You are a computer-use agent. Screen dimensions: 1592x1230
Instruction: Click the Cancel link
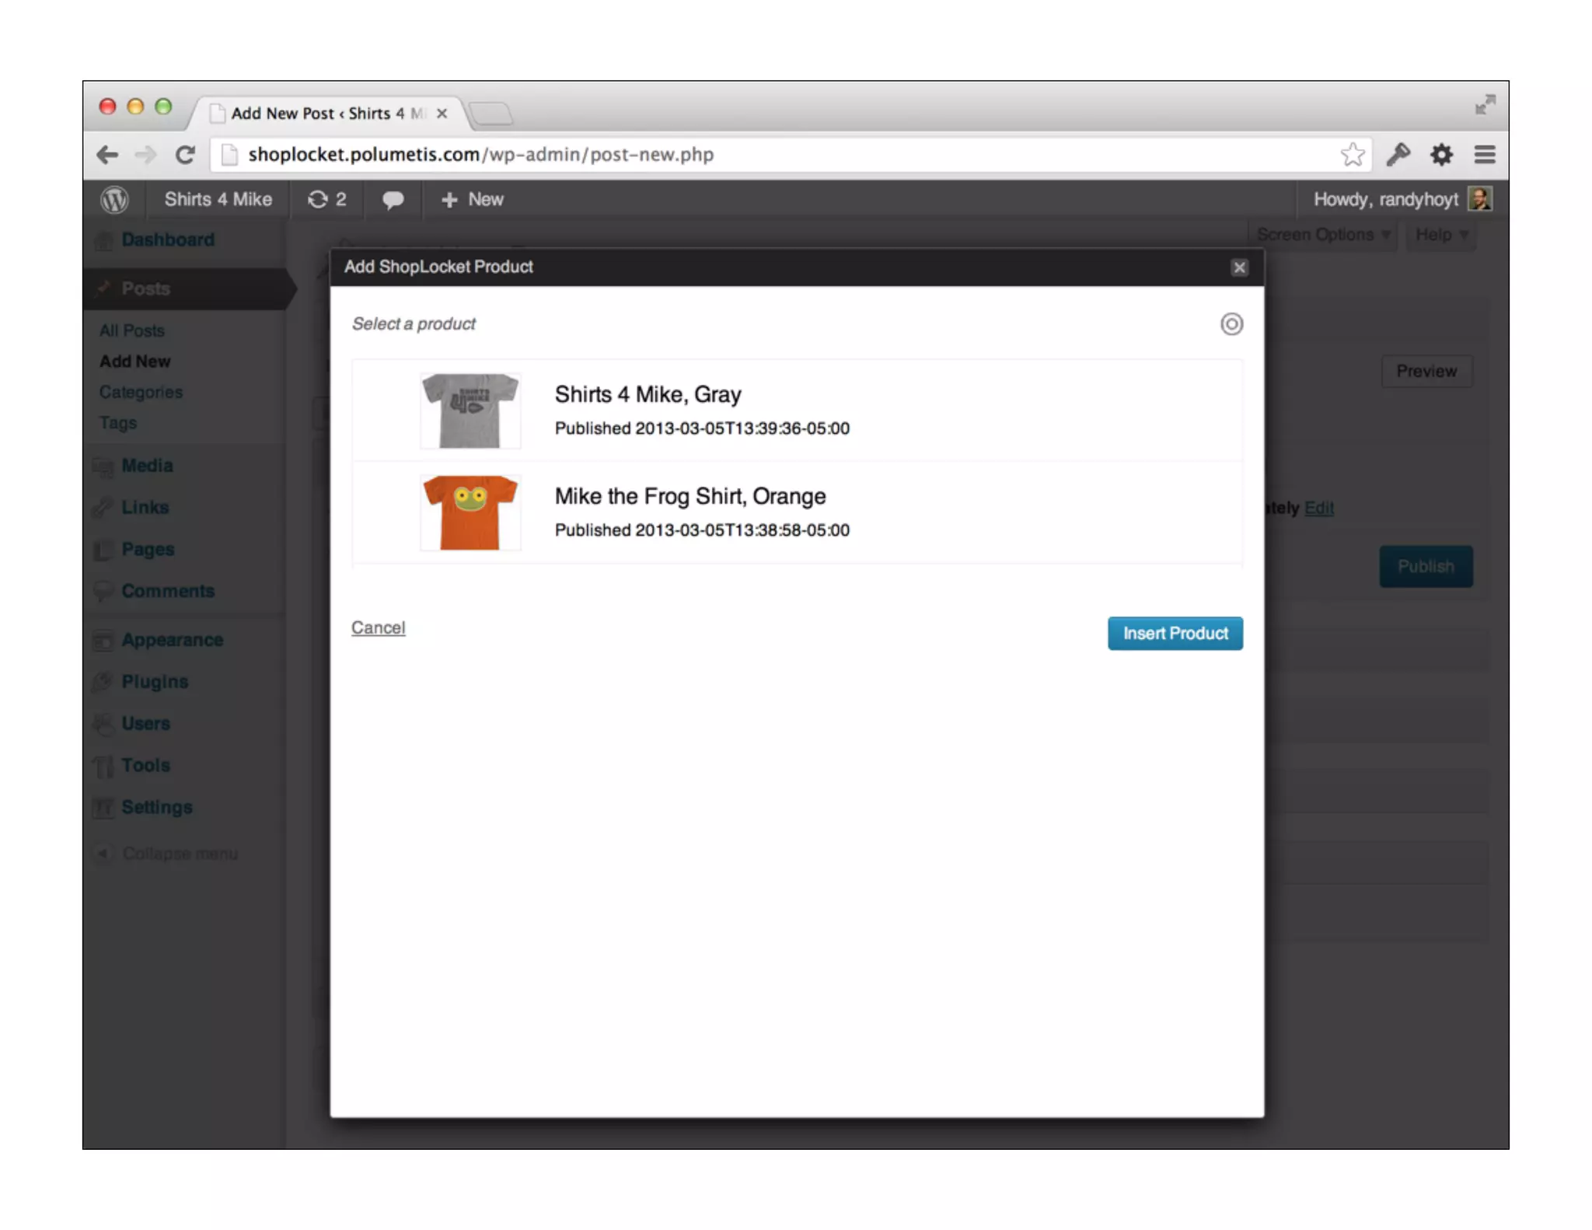pyautogui.click(x=378, y=627)
